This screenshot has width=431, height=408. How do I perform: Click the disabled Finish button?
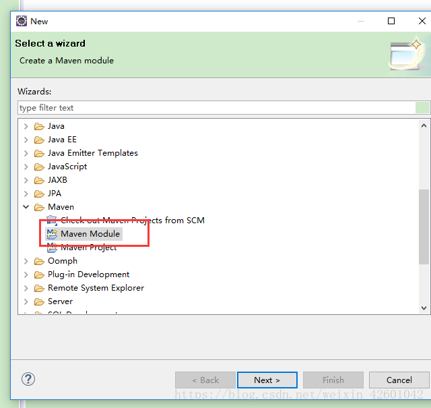[x=333, y=380]
